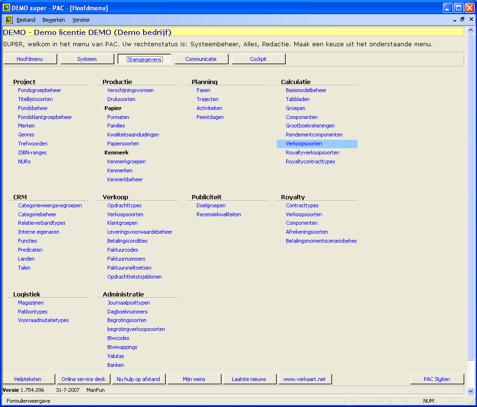The width and height of the screenshot is (477, 407).
Task: Open Relatieverbandtypes link
Action: point(42,223)
